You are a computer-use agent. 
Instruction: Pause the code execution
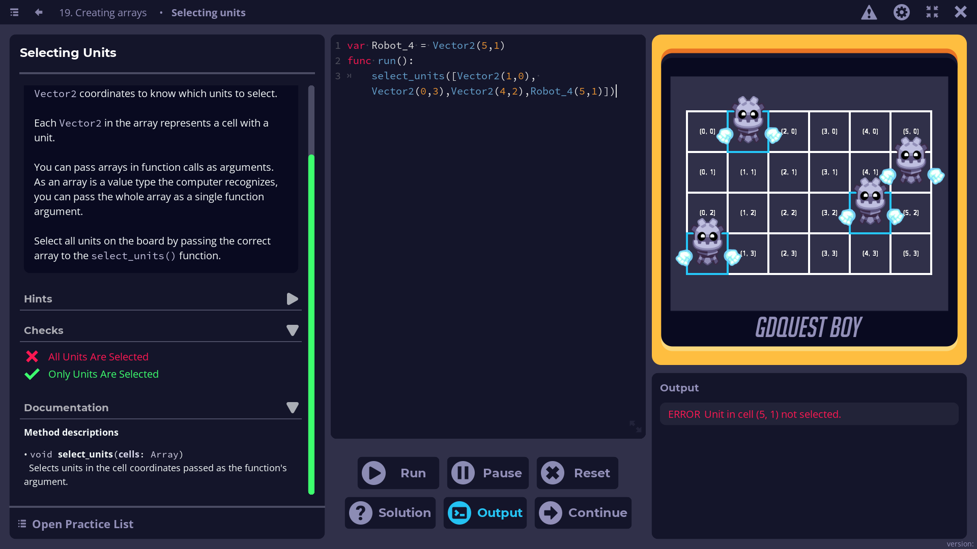coord(487,473)
